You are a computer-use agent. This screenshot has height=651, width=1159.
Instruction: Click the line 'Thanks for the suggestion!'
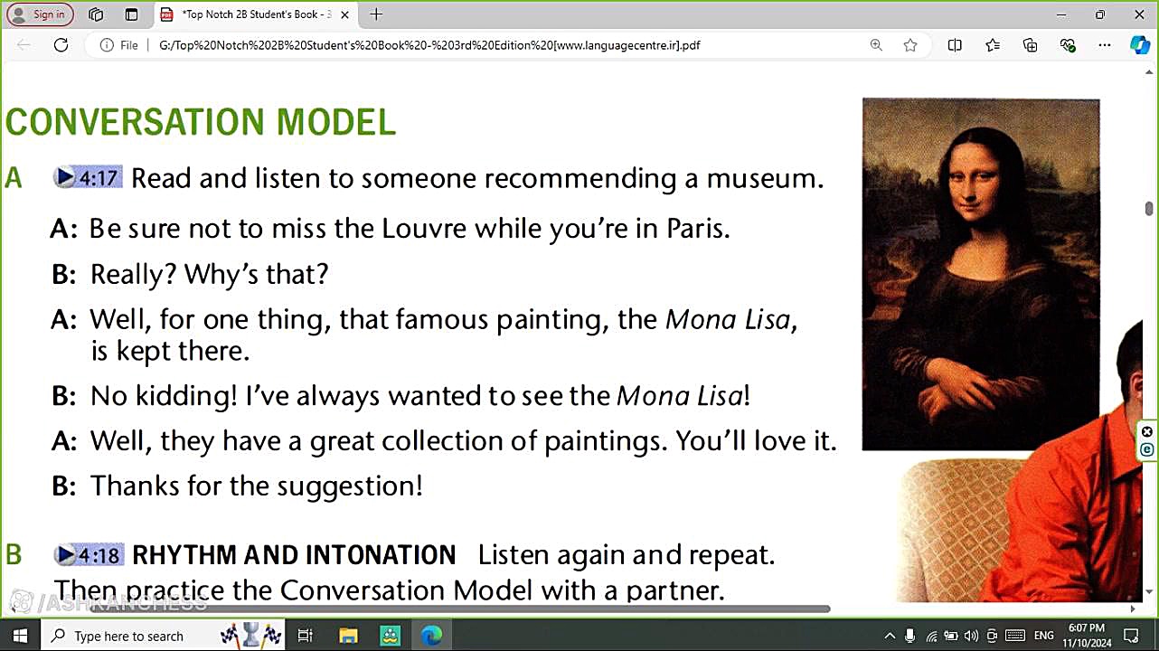[256, 486]
